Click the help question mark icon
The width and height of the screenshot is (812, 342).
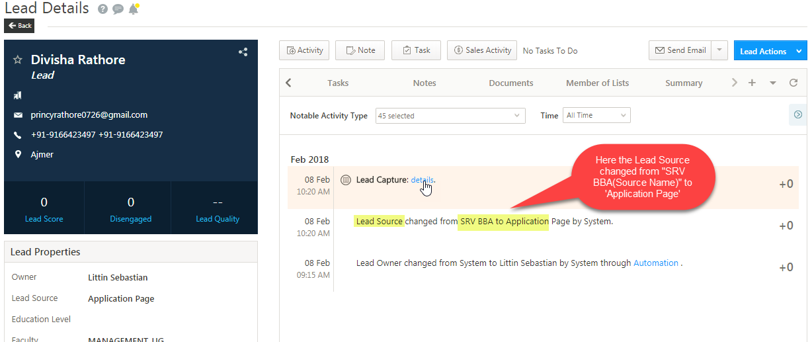point(102,9)
